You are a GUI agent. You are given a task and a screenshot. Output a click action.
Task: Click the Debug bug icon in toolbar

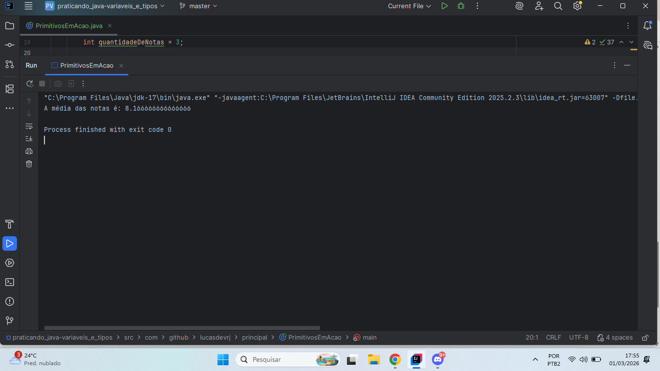pyautogui.click(x=461, y=6)
